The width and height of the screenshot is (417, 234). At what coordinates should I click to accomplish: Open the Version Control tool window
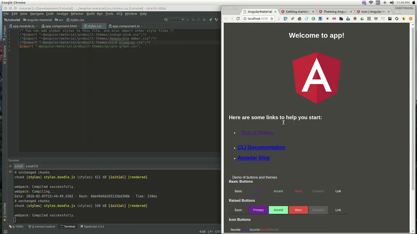coord(42,227)
